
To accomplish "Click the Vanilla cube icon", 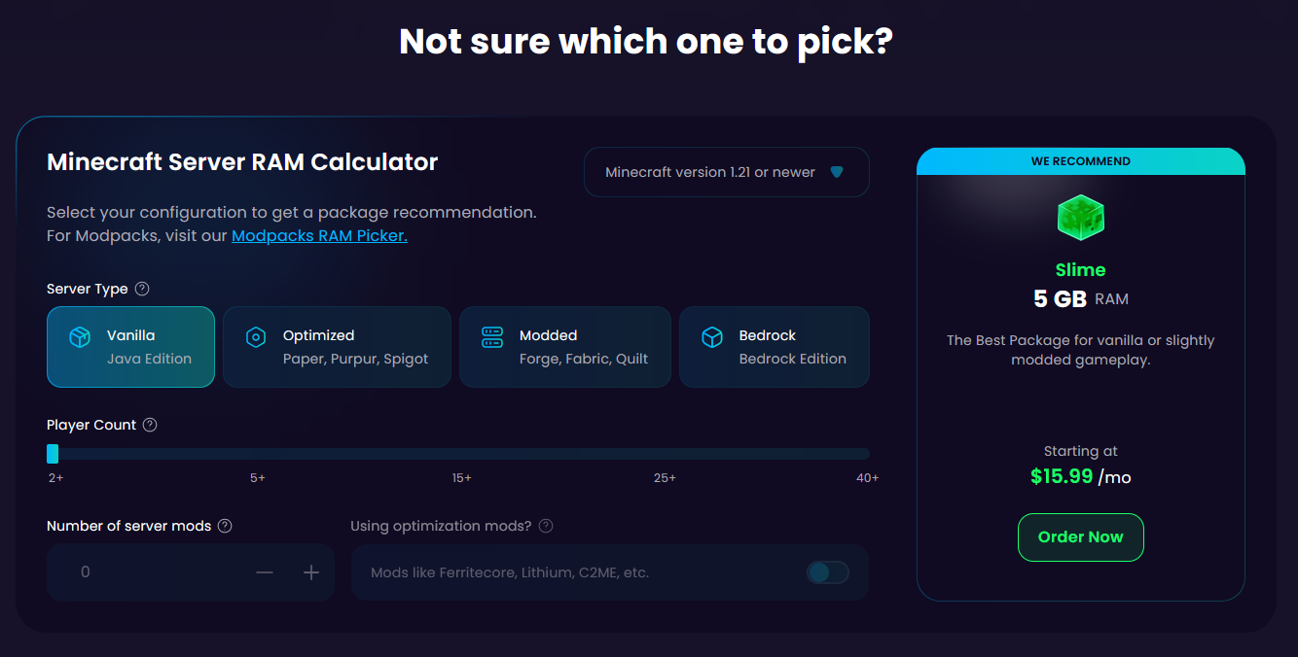I will tap(79, 336).
